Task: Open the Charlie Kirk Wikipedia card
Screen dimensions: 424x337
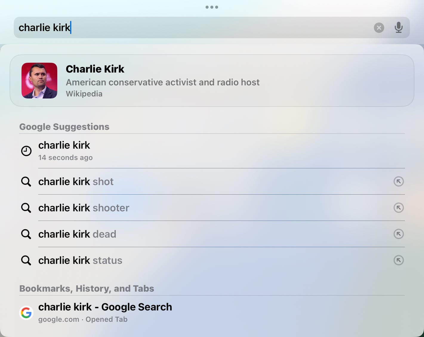Action: point(212,81)
